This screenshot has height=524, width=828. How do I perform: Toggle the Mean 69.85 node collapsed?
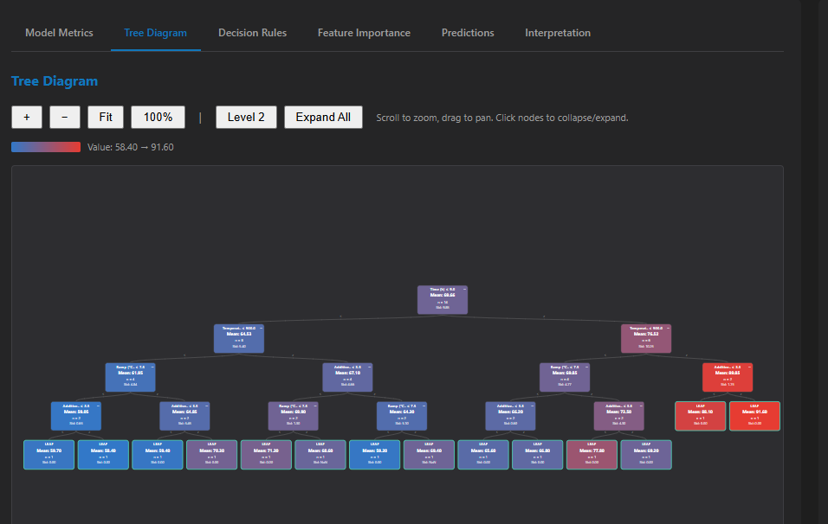click(586, 366)
